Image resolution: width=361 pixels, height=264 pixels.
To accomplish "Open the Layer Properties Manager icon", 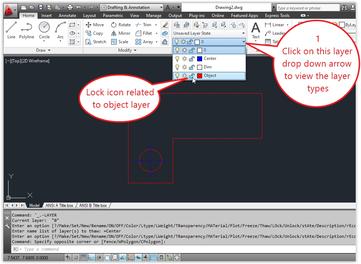I will (176, 24).
